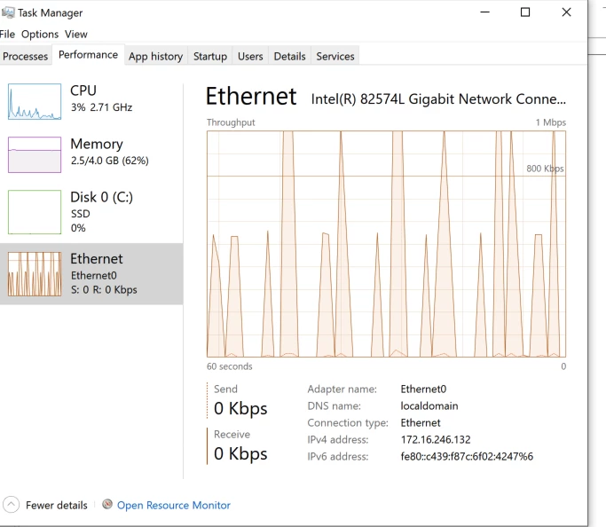
Task: Open the File menu
Action: [x=7, y=34]
